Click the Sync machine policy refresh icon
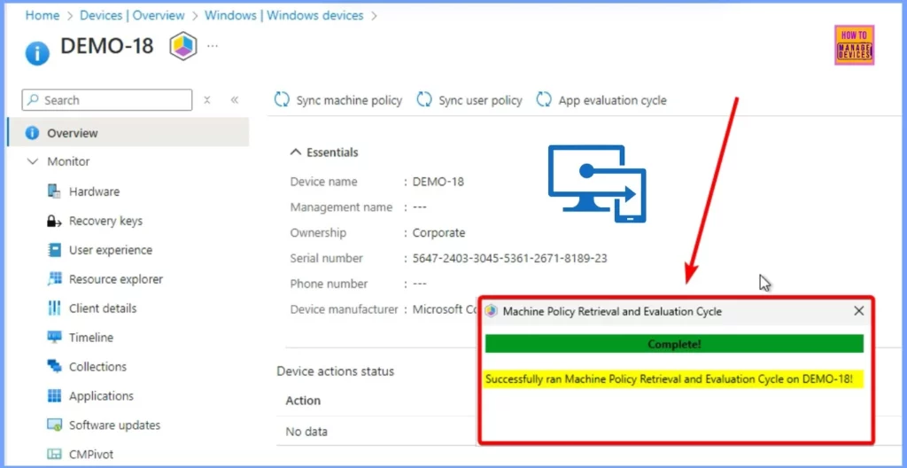 (x=282, y=100)
